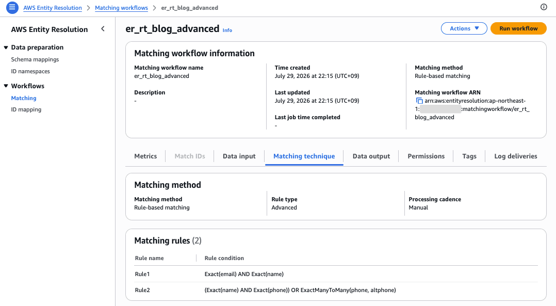Click Run workflow button
The height and width of the screenshot is (306, 556).
(x=518, y=28)
